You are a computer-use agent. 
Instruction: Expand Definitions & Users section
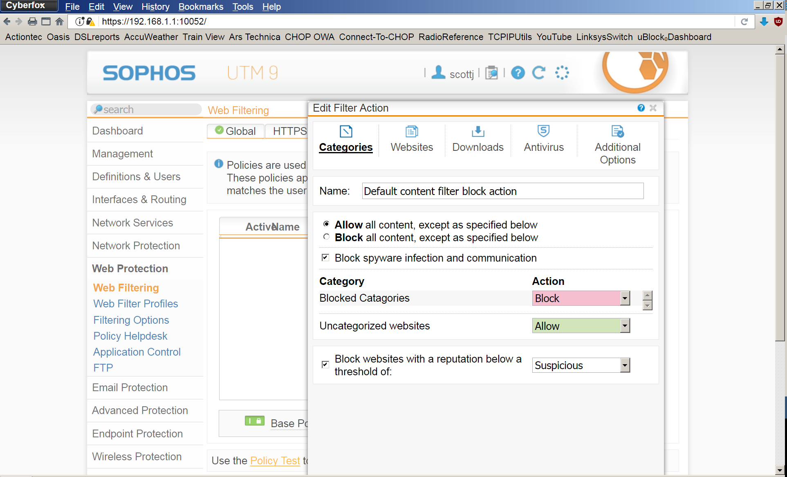point(136,177)
